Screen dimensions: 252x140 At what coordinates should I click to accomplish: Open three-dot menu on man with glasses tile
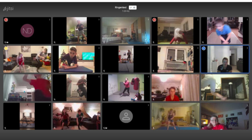247,105
